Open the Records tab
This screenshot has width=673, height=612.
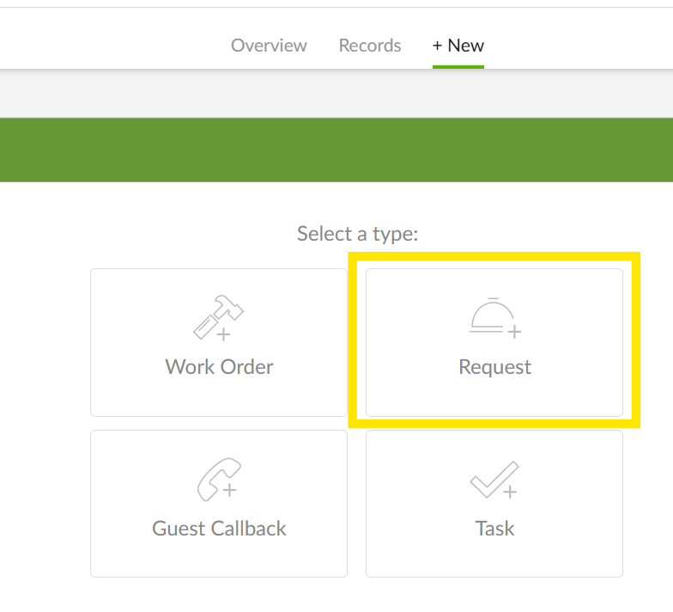pyautogui.click(x=370, y=46)
